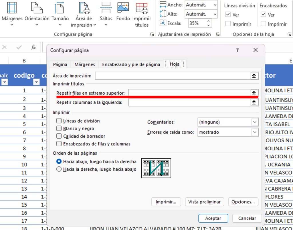The width and height of the screenshot is (293, 230).
Task: Click the Imprimir títulos ribbon icon
Action: (142, 8)
